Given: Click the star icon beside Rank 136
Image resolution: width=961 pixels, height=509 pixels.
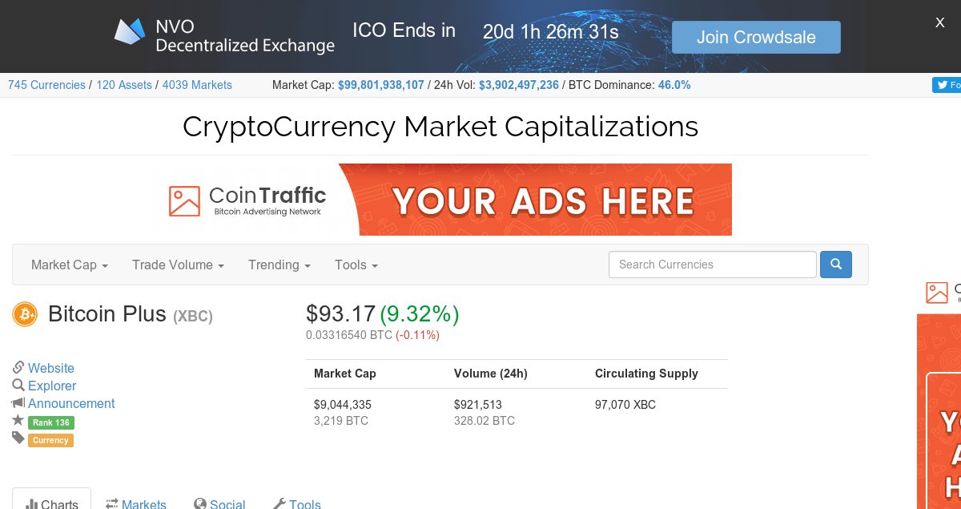Looking at the screenshot, I should coord(18,421).
